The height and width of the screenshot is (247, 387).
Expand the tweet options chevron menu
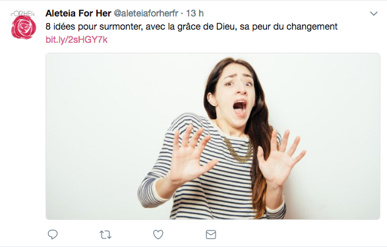tap(374, 14)
